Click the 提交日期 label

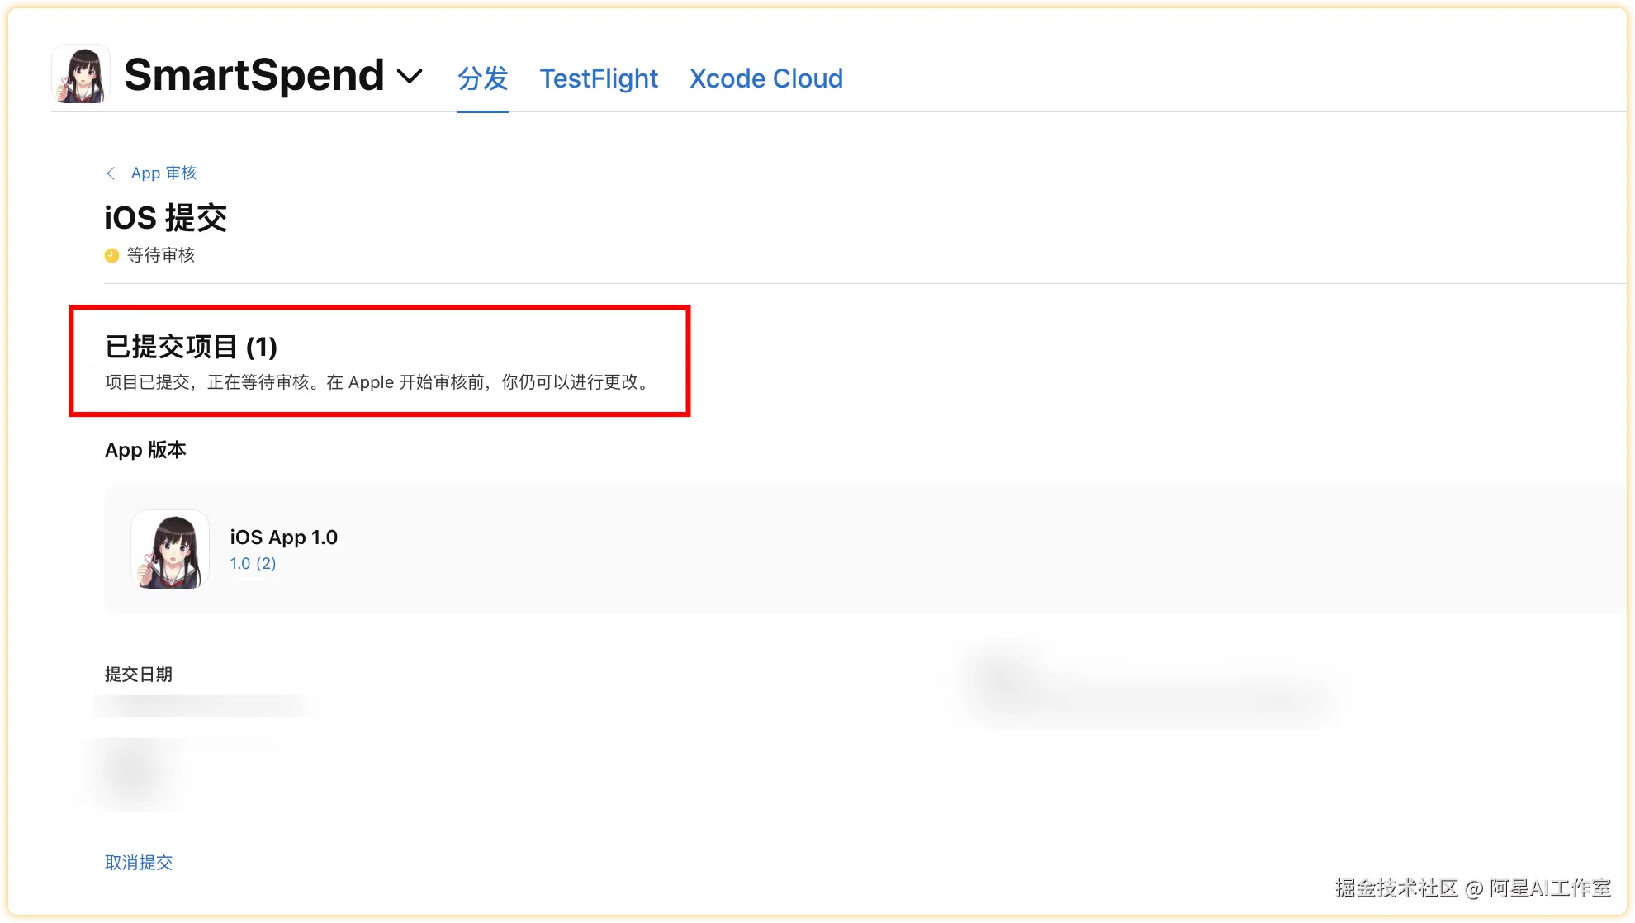[139, 674]
